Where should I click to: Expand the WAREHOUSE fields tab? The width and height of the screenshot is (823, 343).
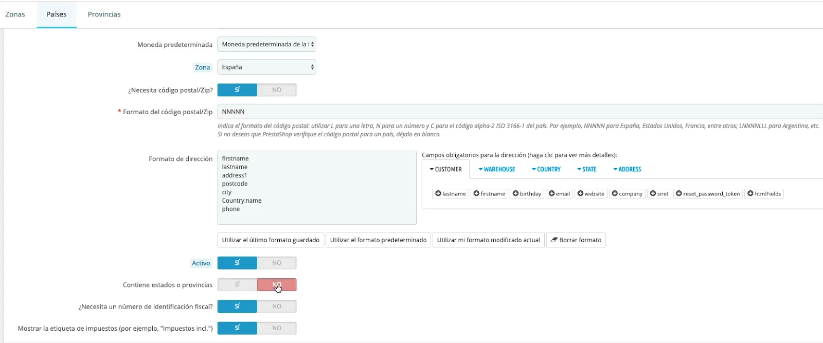point(497,169)
